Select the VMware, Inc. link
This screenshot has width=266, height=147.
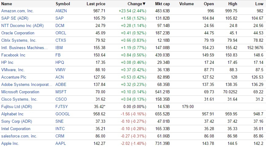click(13, 70)
